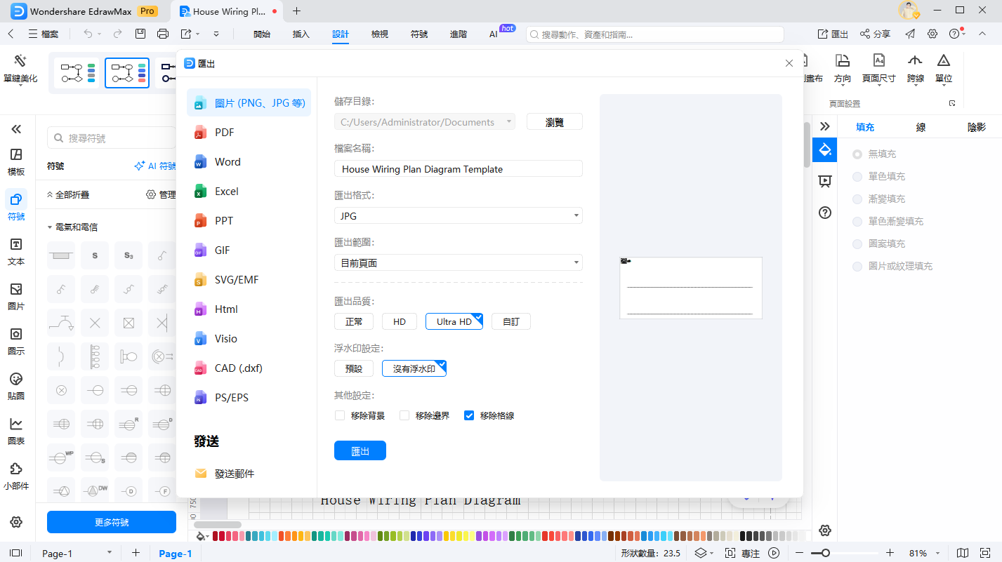Switch to the 插入 ribbon tab
This screenshot has width=1002, height=562.
pyautogui.click(x=301, y=34)
